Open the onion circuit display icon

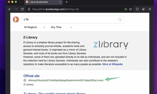tap(126, 9)
